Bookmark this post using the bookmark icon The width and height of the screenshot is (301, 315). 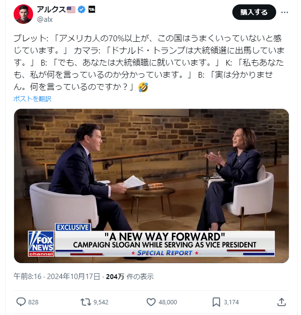coord(216,302)
